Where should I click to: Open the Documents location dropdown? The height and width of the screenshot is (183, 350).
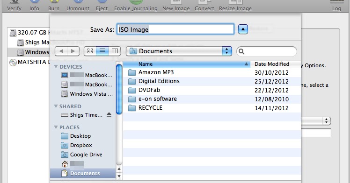click(x=179, y=51)
